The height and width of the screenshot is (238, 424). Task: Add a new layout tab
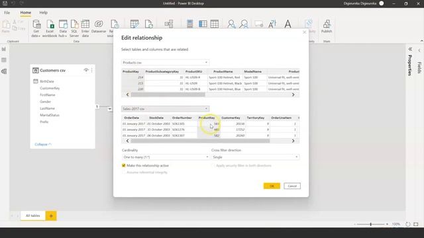pyautogui.click(x=51, y=216)
